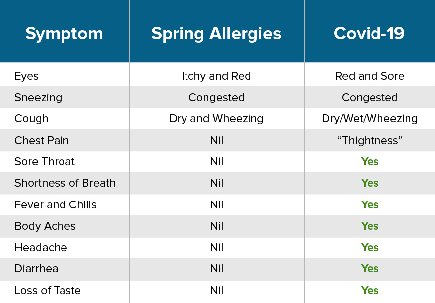This screenshot has height=303, width=435.
Task: Click the Itchy and Red cell
Action: (216, 76)
